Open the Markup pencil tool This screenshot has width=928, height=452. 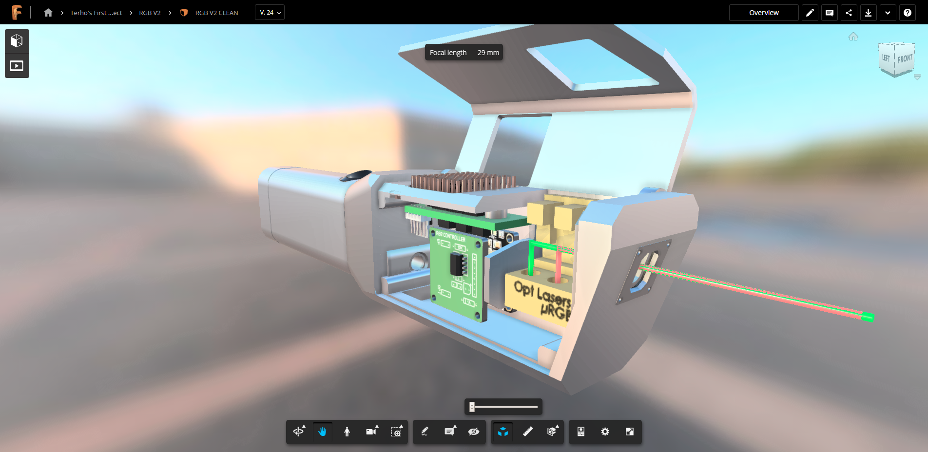coord(425,432)
